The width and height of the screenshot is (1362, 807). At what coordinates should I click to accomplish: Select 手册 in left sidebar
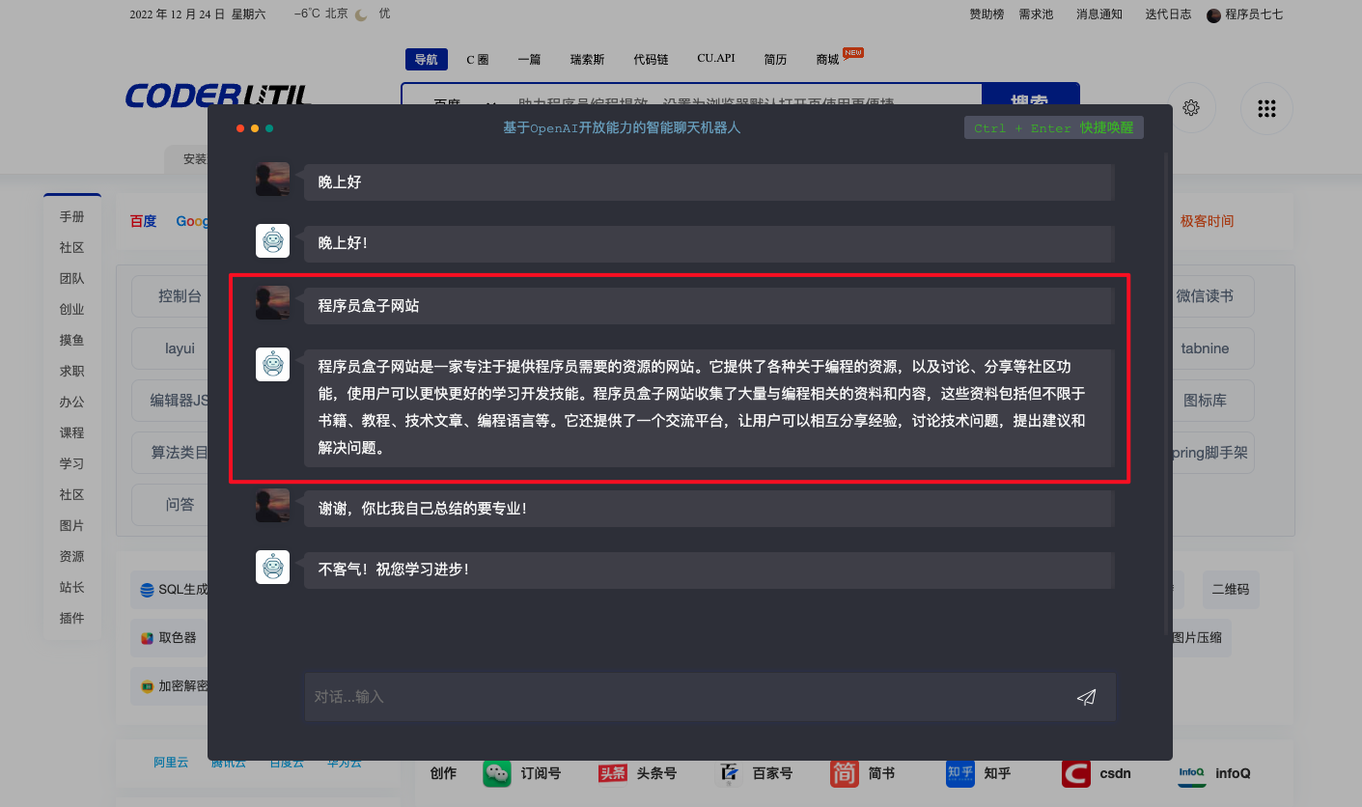71,217
